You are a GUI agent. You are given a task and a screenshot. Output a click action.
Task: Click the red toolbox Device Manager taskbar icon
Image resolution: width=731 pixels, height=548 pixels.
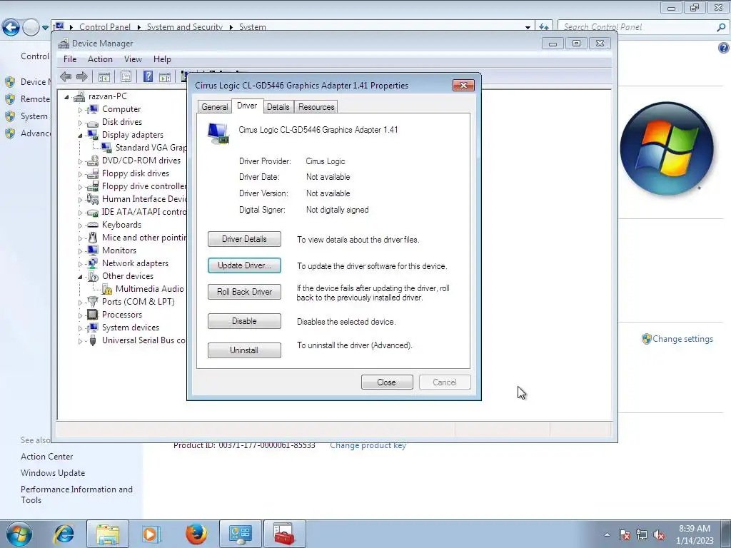[x=284, y=534]
